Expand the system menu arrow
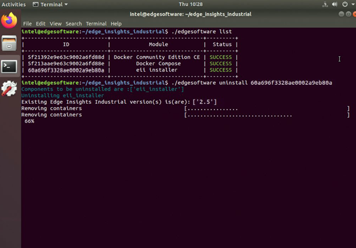 pos(352,4)
